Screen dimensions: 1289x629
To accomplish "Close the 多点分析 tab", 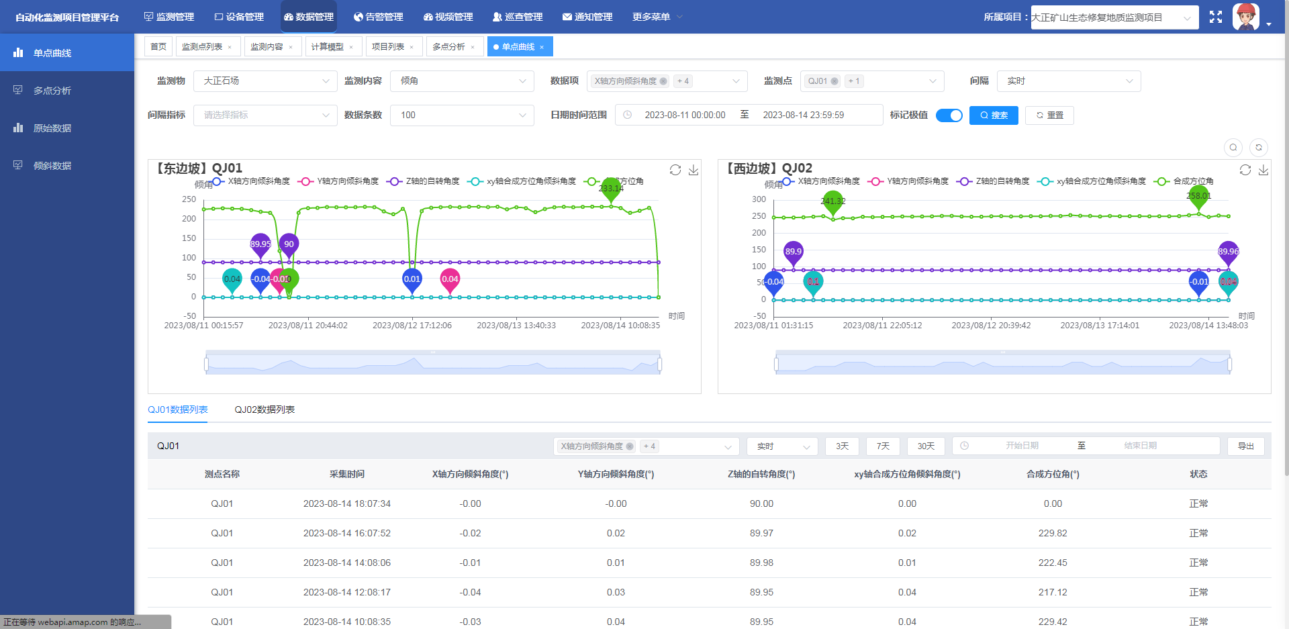I will pyautogui.click(x=473, y=47).
